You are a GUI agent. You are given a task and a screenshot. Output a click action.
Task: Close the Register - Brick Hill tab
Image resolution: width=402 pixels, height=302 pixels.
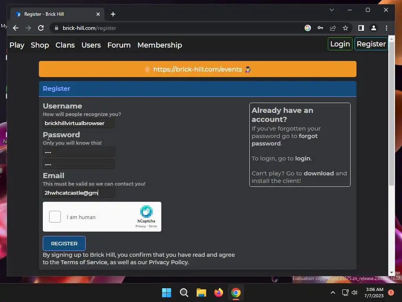tap(98, 14)
